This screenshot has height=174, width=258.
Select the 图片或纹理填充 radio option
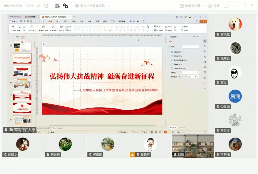(x=172, y=60)
